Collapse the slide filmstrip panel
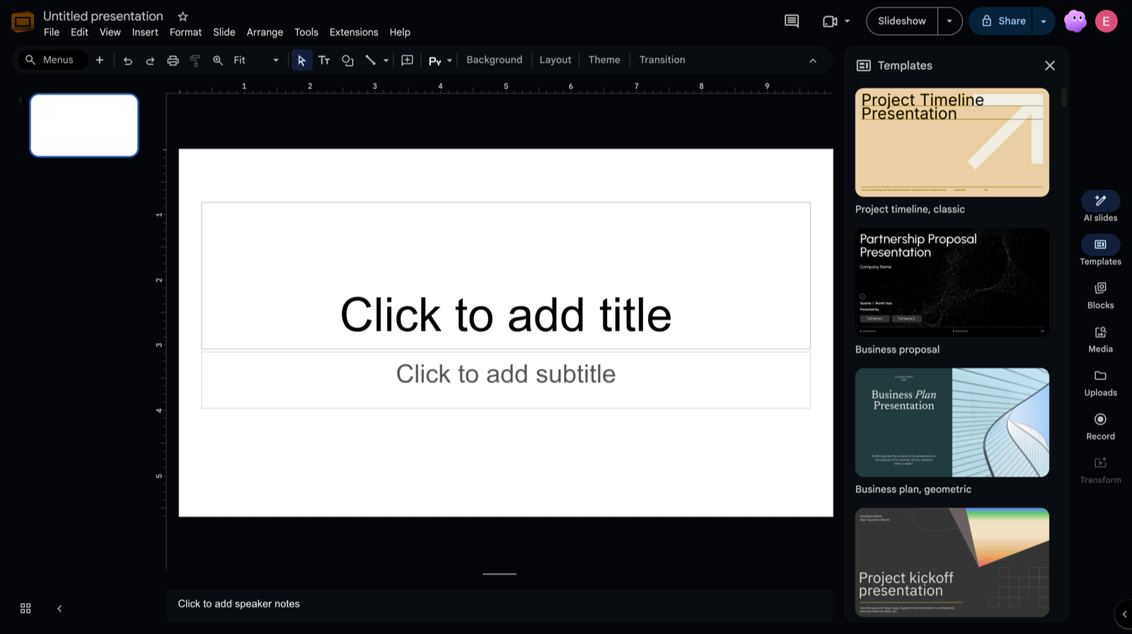Viewport: 1132px width, 634px height. tap(59, 609)
